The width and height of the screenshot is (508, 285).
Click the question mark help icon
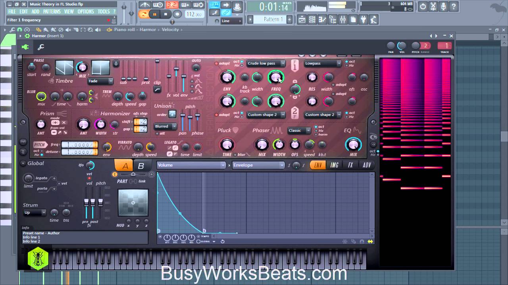coord(454,6)
